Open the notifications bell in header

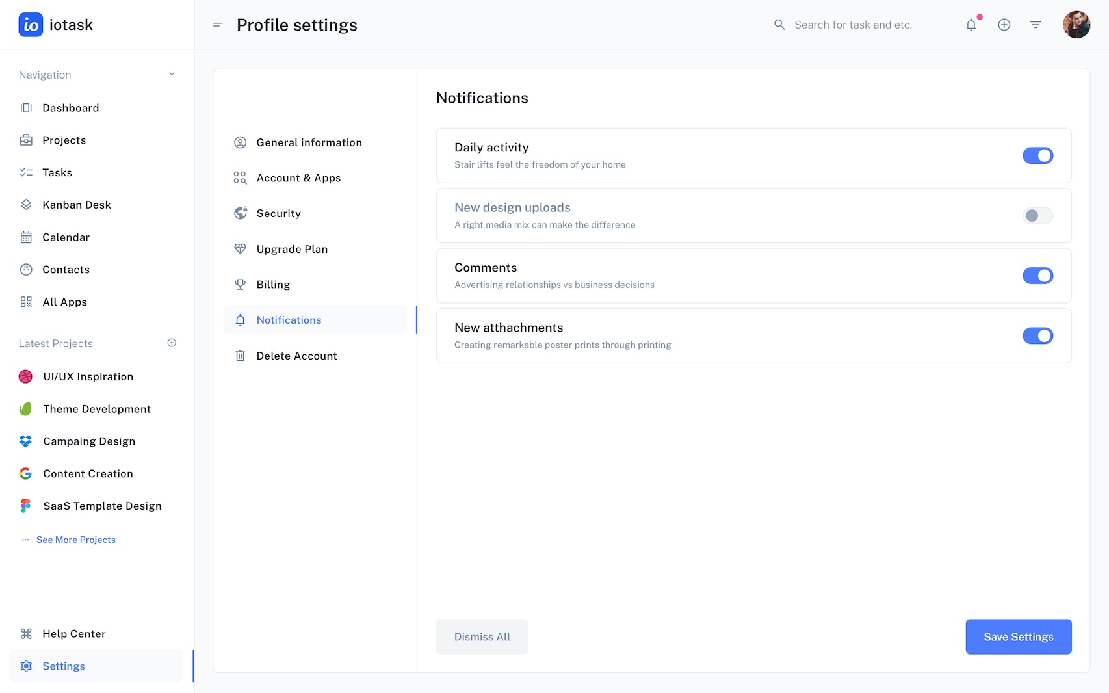(x=971, y=25)
